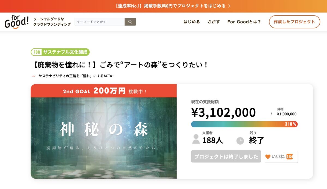Open the はじめる menu item

[x=192, y=22]
